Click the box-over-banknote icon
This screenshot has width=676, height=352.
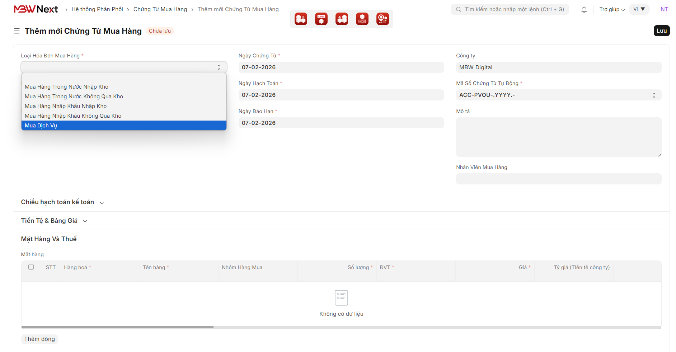[x=362, y=19]
